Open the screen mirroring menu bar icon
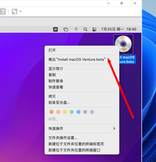156x162 pixels. [x=66, y=29]
